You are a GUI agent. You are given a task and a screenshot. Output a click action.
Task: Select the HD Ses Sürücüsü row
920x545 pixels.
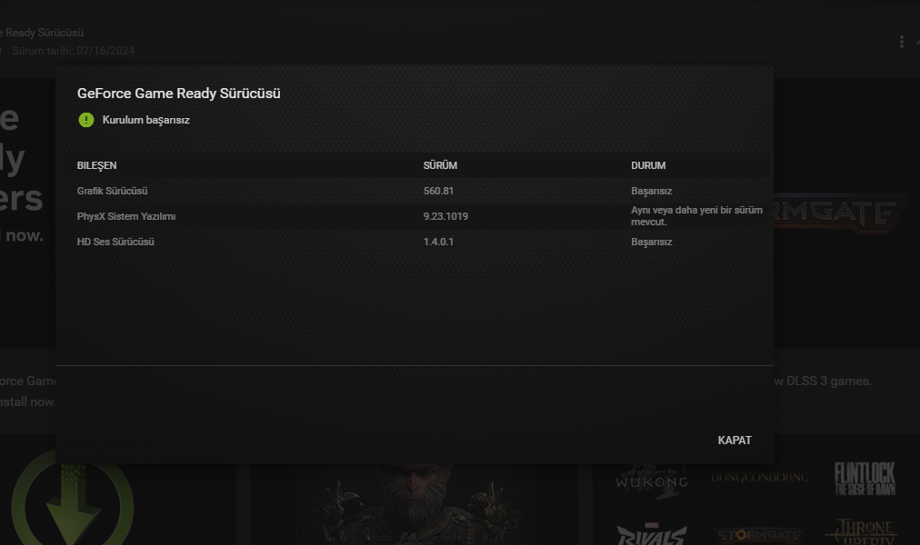[x=415, y=242]
